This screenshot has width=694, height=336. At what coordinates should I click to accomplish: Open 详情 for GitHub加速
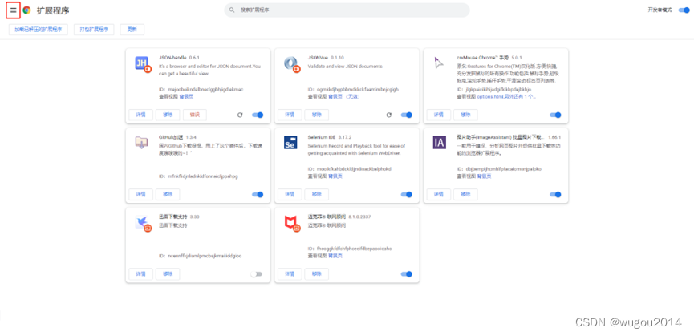point(140,195)
